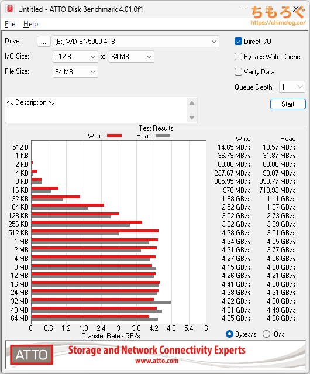Image resolution: width=310 pixels, height=374 pixels.
Task: Open the Help menu
Action: 30,24
